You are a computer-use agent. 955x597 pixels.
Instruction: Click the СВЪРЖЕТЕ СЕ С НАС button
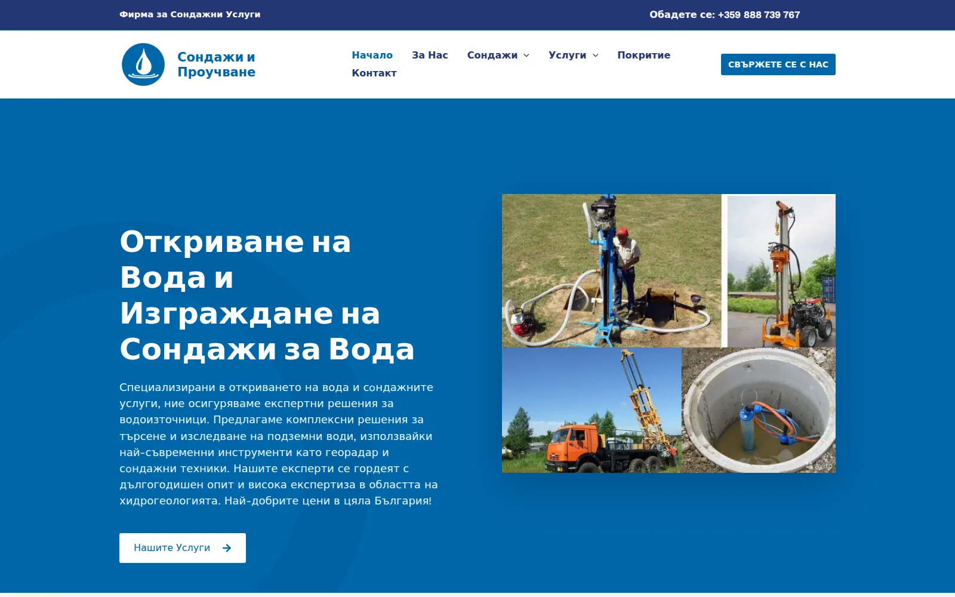pyautogui.click(x=778, y=64)
